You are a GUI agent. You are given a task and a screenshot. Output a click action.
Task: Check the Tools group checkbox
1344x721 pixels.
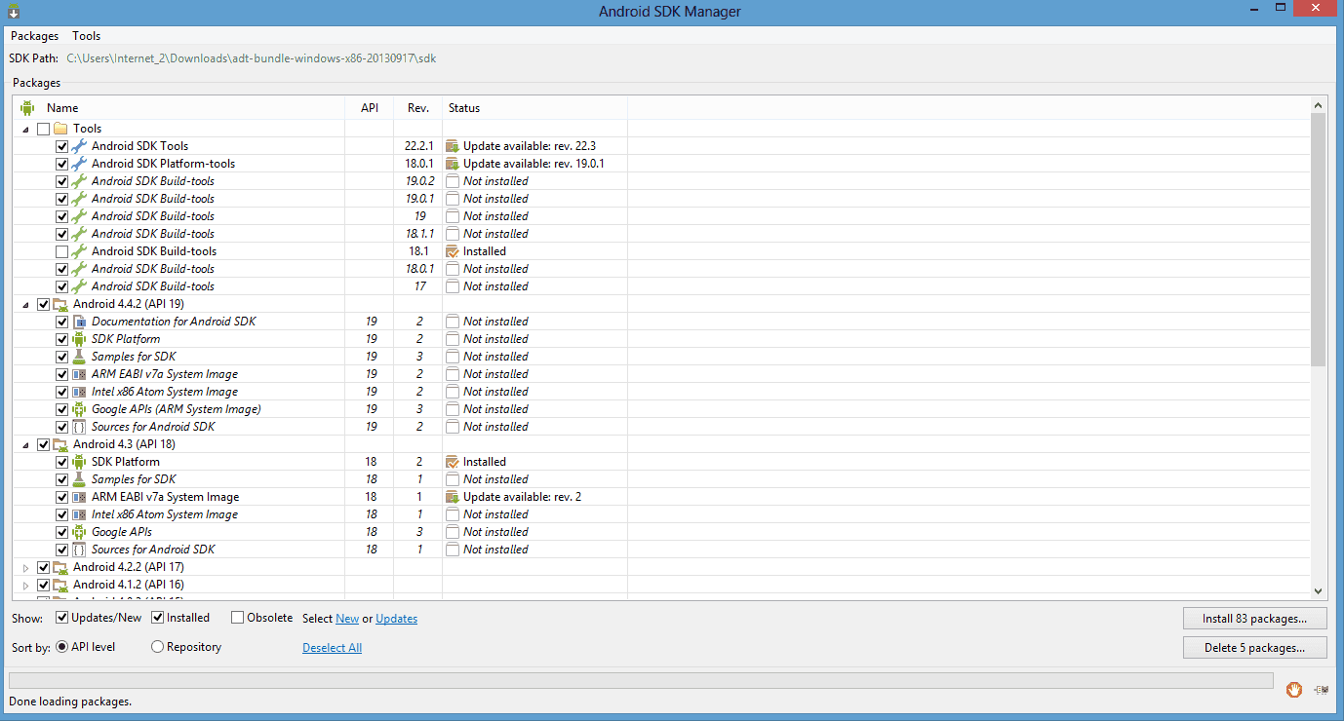(x=43, y=129)
